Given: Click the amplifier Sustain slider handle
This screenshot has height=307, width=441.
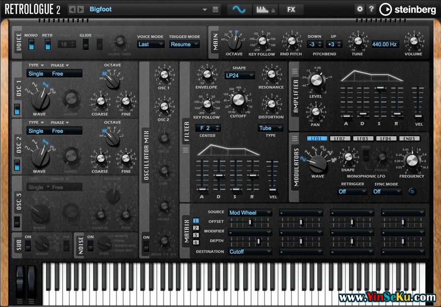Looking at the screenshot, I should pyautogui.click(x=380, y=88).
